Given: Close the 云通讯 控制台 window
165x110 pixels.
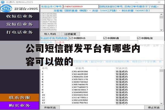Looking at the screenshot, I should (159, 2).
